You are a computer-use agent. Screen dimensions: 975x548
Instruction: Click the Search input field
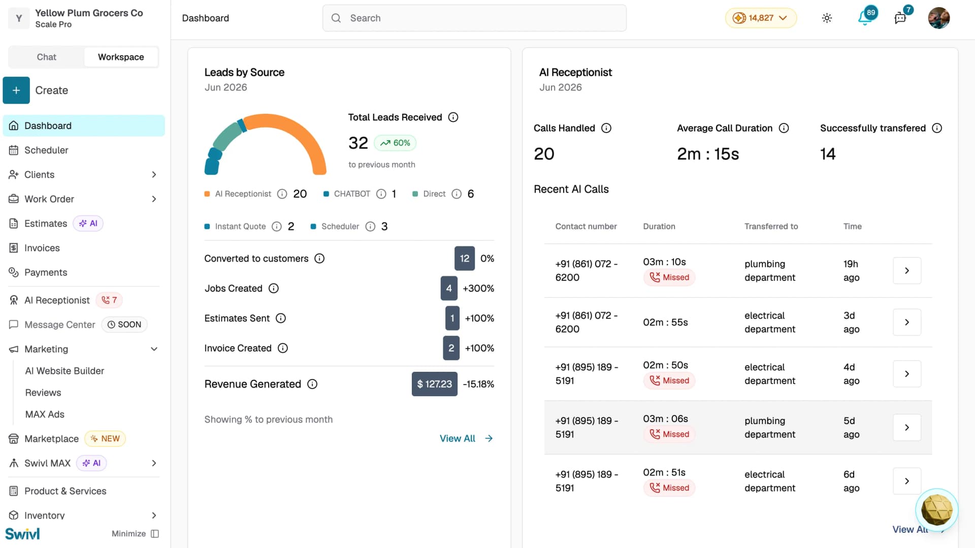pos(474,18)
